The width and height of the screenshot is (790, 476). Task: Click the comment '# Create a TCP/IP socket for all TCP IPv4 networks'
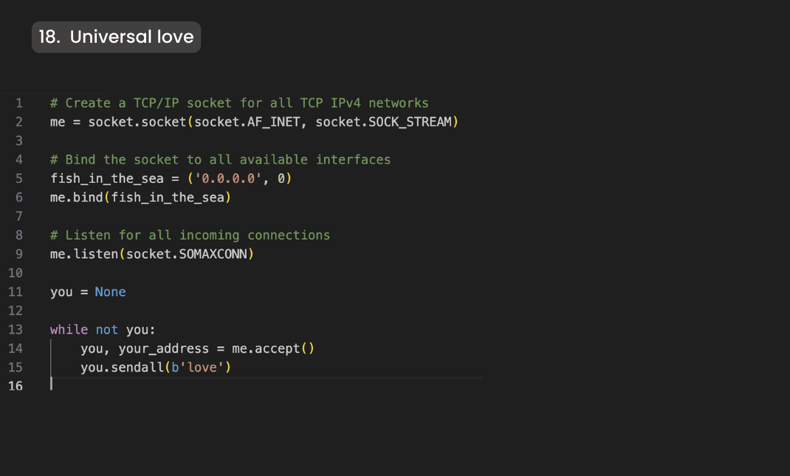click(x=239, y=103)
